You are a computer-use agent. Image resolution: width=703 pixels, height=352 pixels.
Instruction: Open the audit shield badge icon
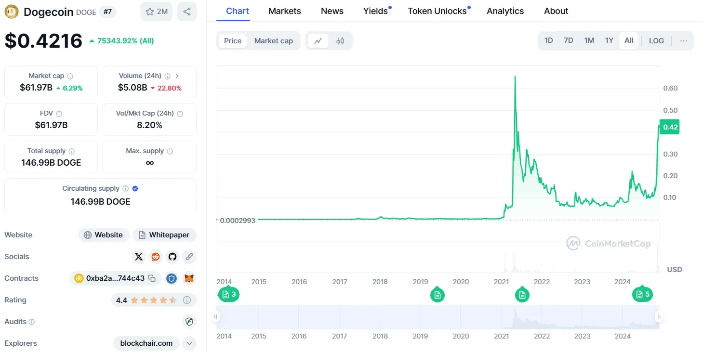point(189,322)
